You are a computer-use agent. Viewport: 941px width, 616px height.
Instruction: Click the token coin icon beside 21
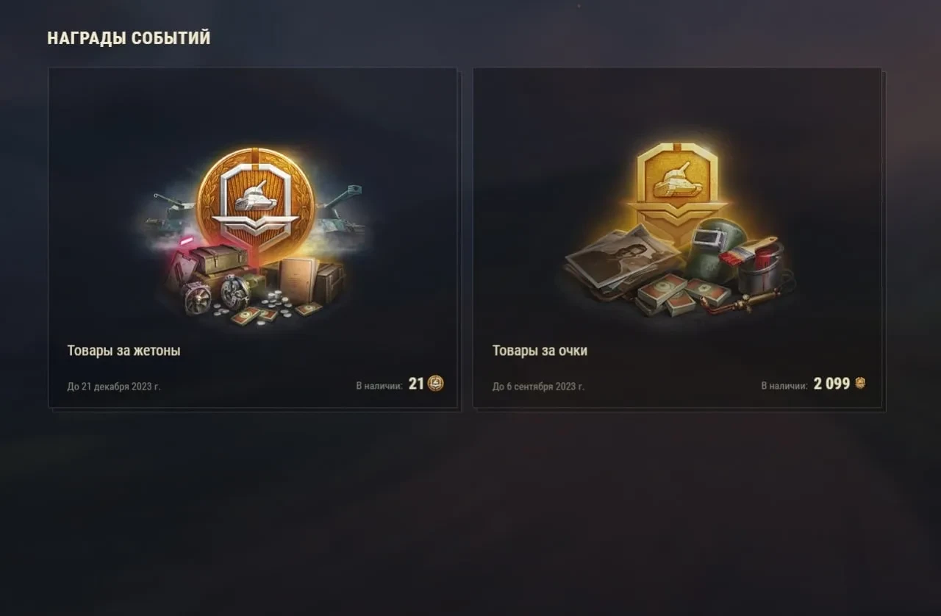[x=436, y=384]
